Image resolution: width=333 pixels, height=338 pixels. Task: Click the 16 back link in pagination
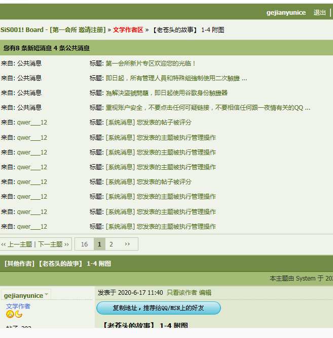click(x=84, y=244)
